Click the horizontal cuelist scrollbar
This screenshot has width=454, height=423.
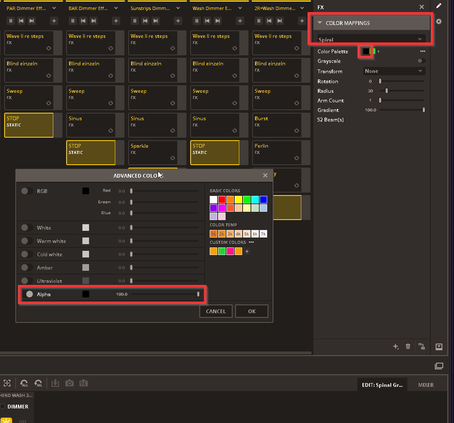tap(156, 353)
